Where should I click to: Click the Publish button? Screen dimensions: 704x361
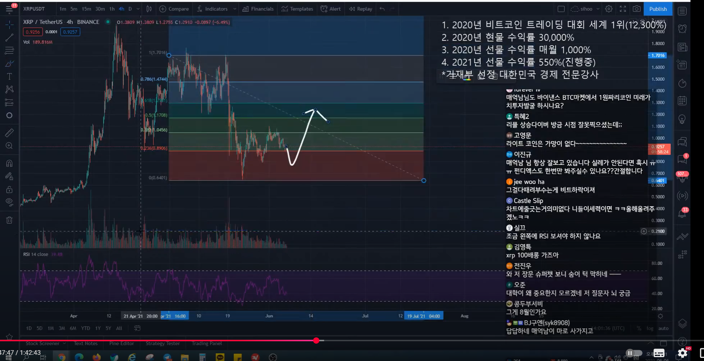point(658,9)
